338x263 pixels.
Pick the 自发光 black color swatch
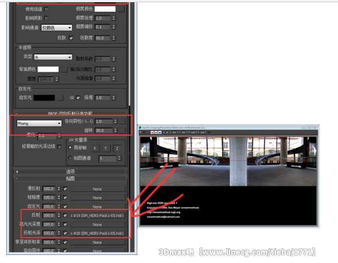[x=44, y=98]
